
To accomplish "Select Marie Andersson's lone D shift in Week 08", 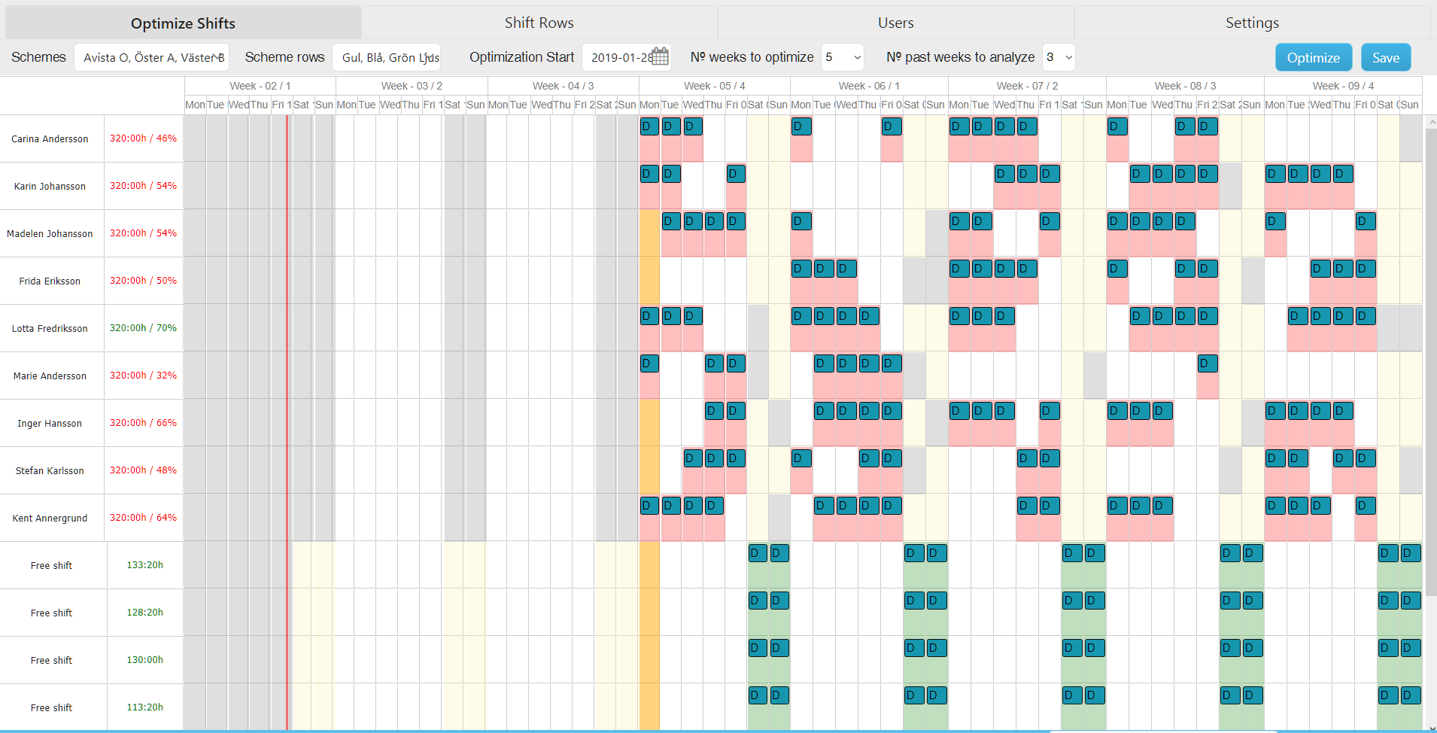I will point(1208,363).
